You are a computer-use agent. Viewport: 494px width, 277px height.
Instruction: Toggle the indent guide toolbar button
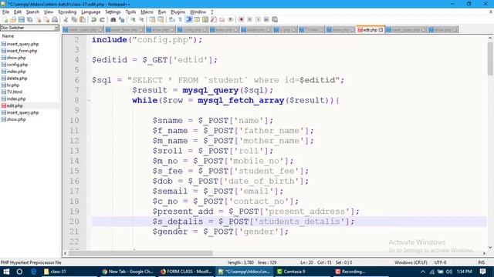[x=189, y=20]
